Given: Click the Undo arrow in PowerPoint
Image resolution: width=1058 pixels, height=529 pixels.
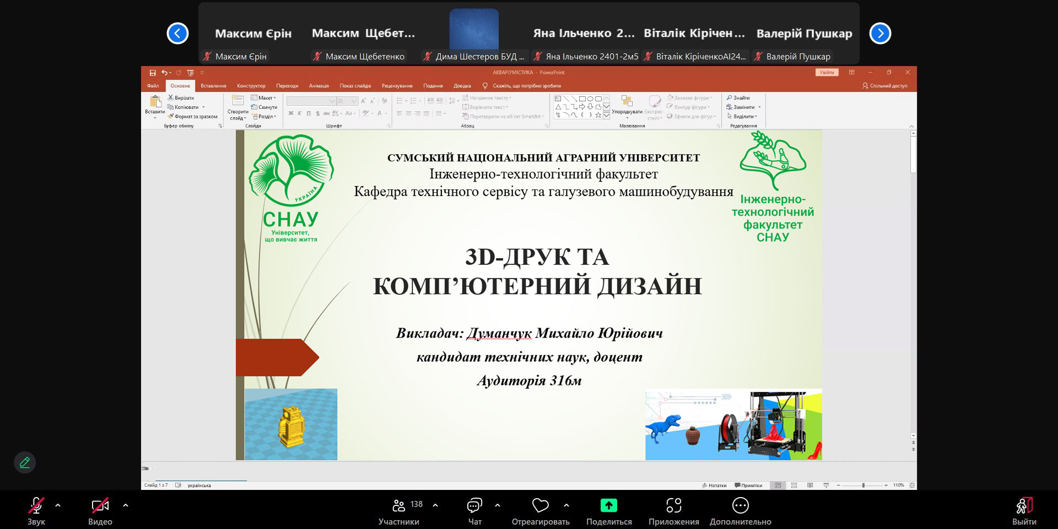Looking at the screenshot, I should (164, 73).
